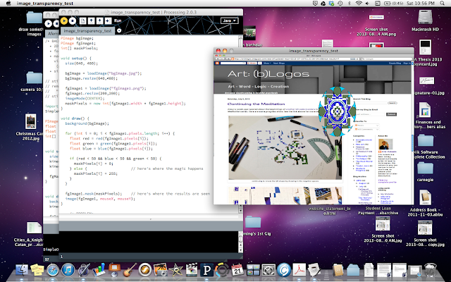Click the Art: (b)Logos blog header
451x282 pixels.
(x=268, y=74)
